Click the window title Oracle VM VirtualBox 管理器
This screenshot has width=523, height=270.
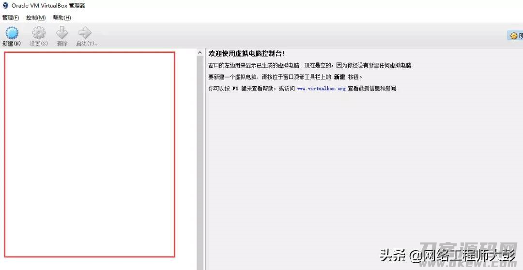(x=49, y=6)
